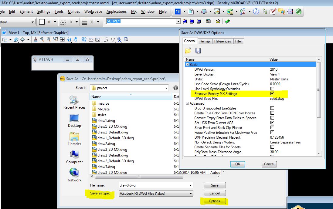Image resolution: width=333 pixels, height=209 pixels.
Task: Click Save in the Save As dialog
Action: (215, 185)
